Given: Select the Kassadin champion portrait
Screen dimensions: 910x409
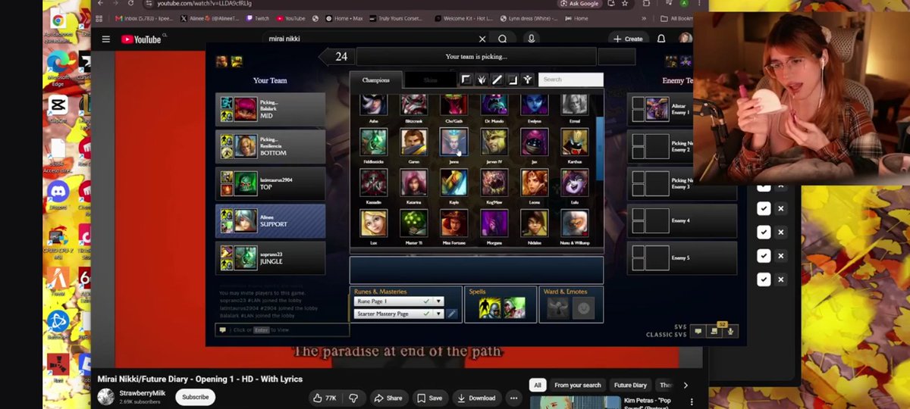Looking at the screenshot, I should coord(373,183).
